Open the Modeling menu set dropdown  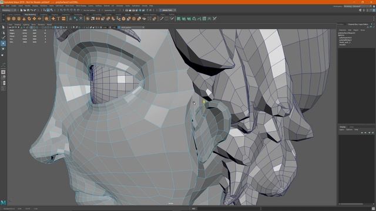[9, 11]
